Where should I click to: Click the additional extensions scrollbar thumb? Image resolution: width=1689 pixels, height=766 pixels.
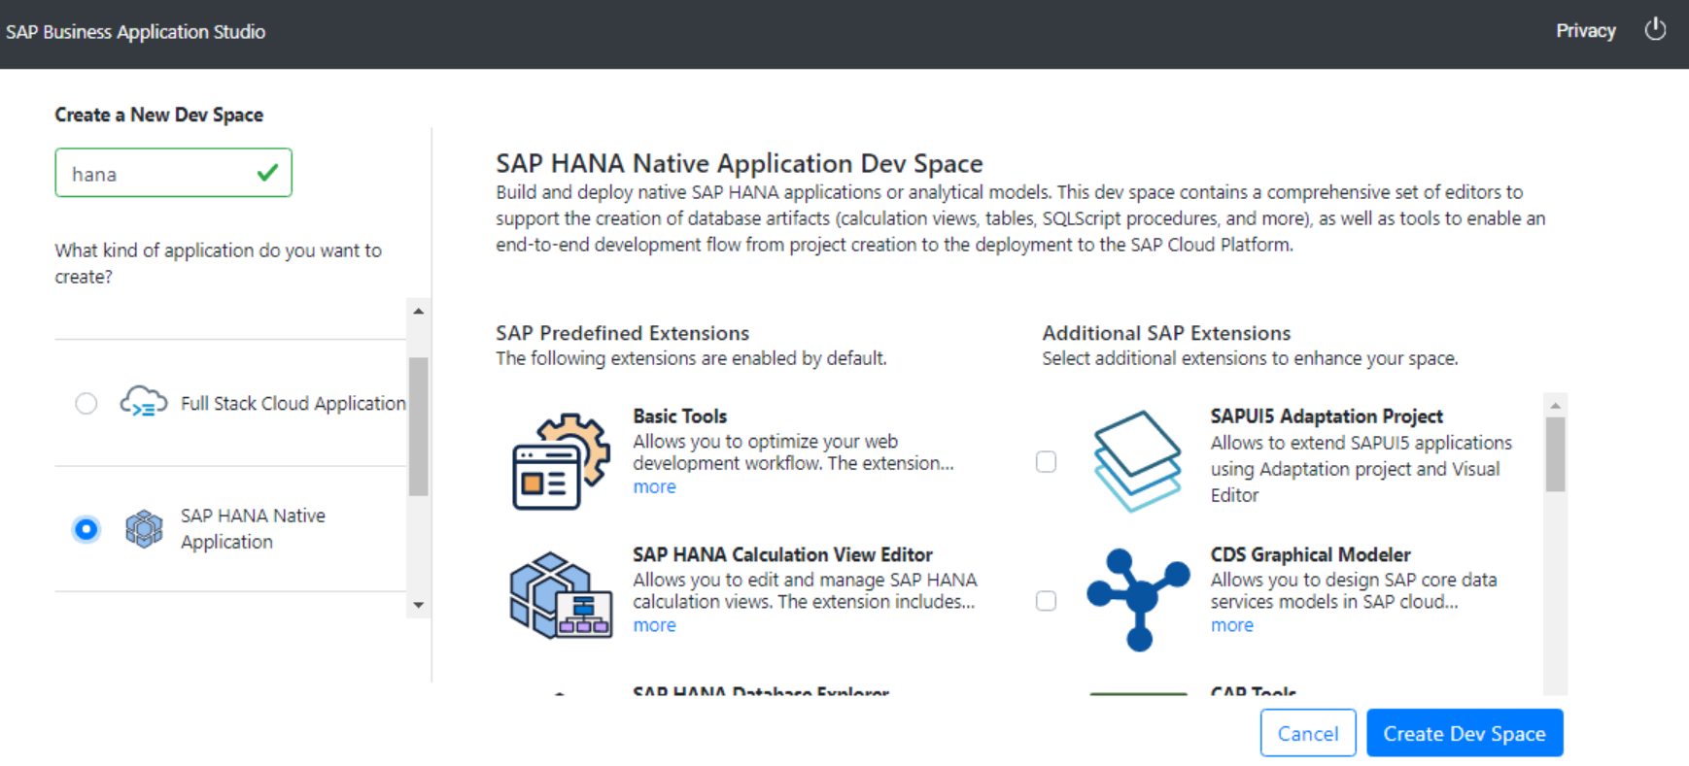click(1555, 454)
